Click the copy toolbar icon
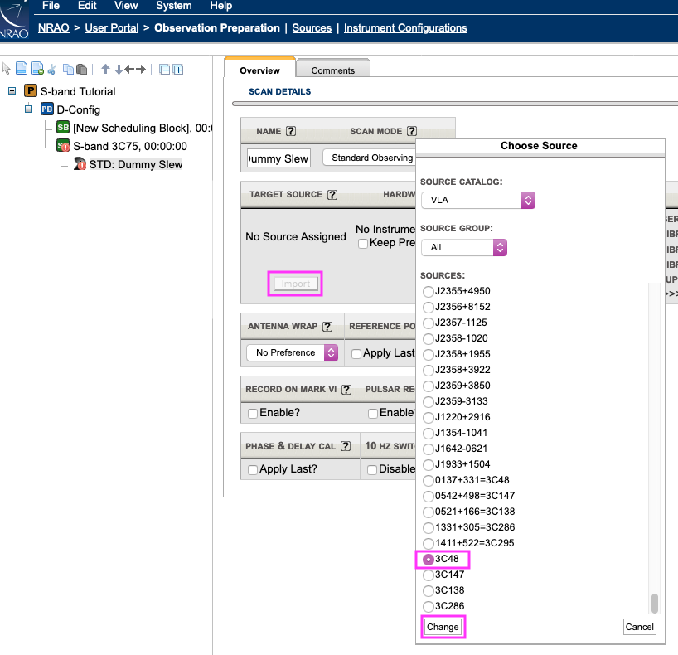 coord(68,70)
